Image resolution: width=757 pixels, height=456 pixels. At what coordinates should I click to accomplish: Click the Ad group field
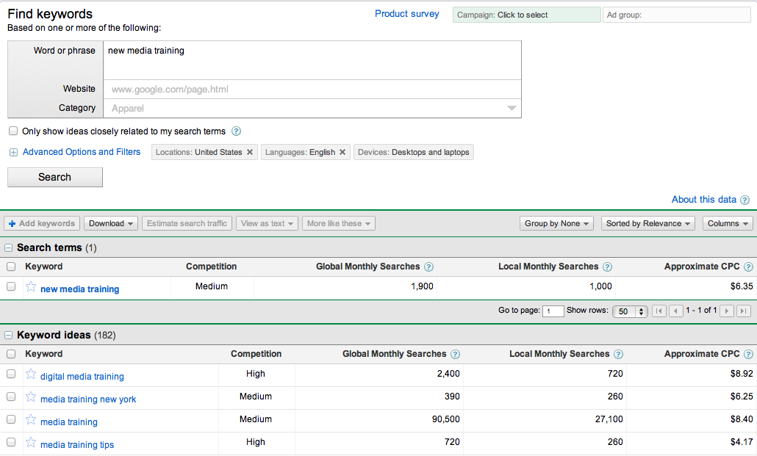click(677, 15)
